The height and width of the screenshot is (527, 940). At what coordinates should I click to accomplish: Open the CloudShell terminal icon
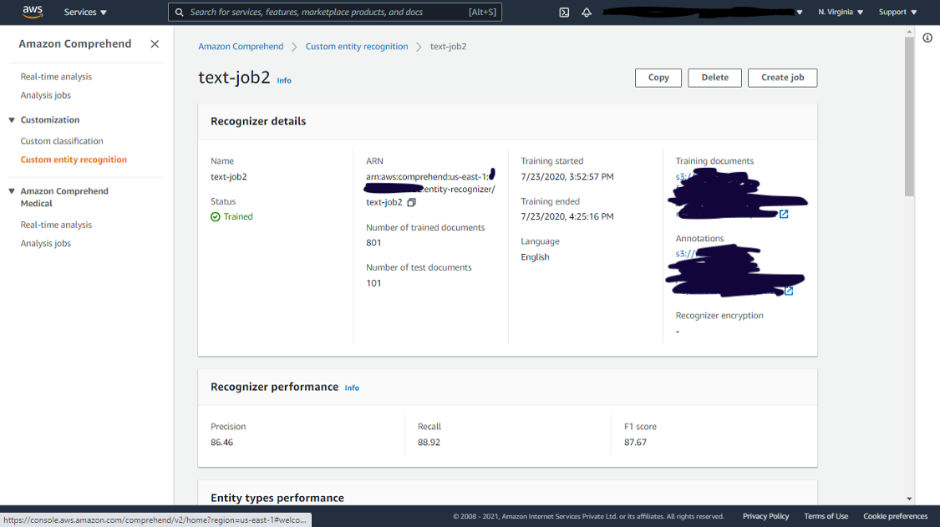(564, 12)
